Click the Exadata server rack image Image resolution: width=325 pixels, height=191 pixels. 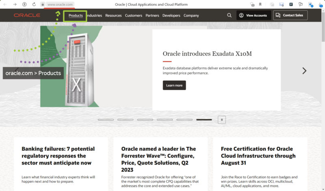79,69
